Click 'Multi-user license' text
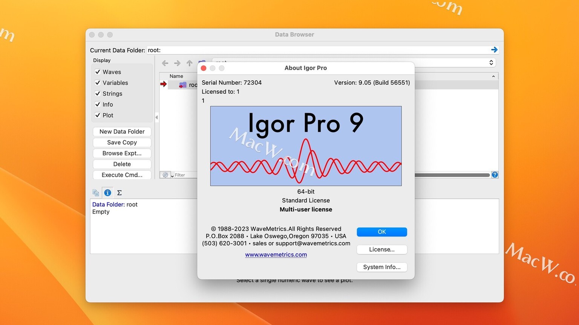Viewport: 579px width, 325px height. click(x=306, y=210)
